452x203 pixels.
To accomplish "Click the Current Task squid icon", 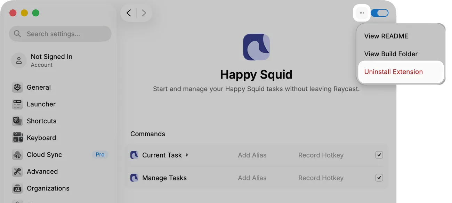I will (134, 155).
